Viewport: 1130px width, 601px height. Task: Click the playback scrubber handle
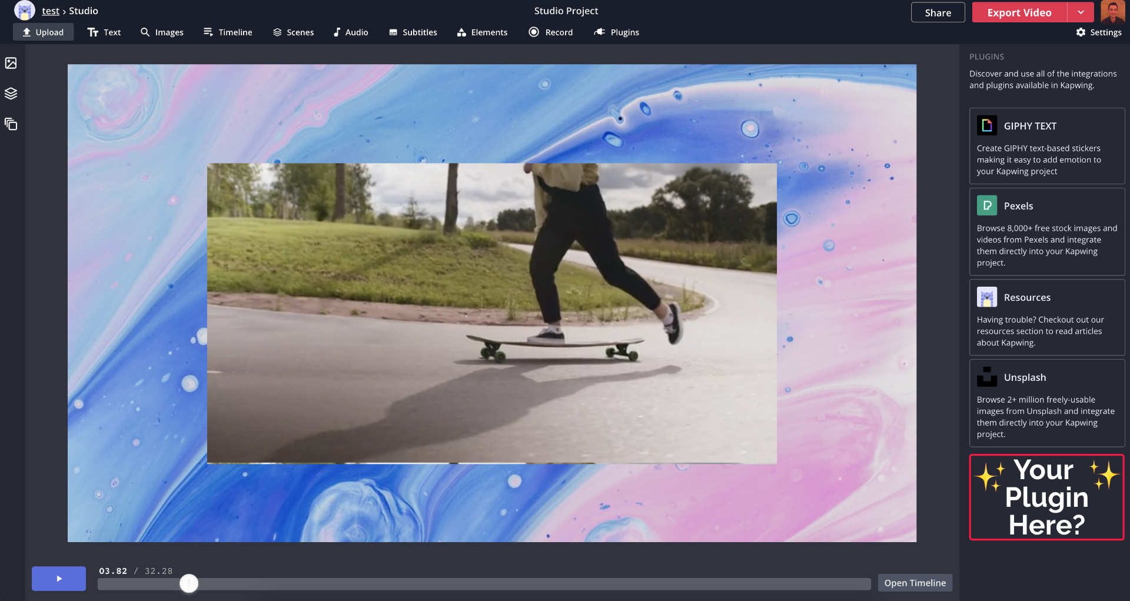[x=189, y=583]
